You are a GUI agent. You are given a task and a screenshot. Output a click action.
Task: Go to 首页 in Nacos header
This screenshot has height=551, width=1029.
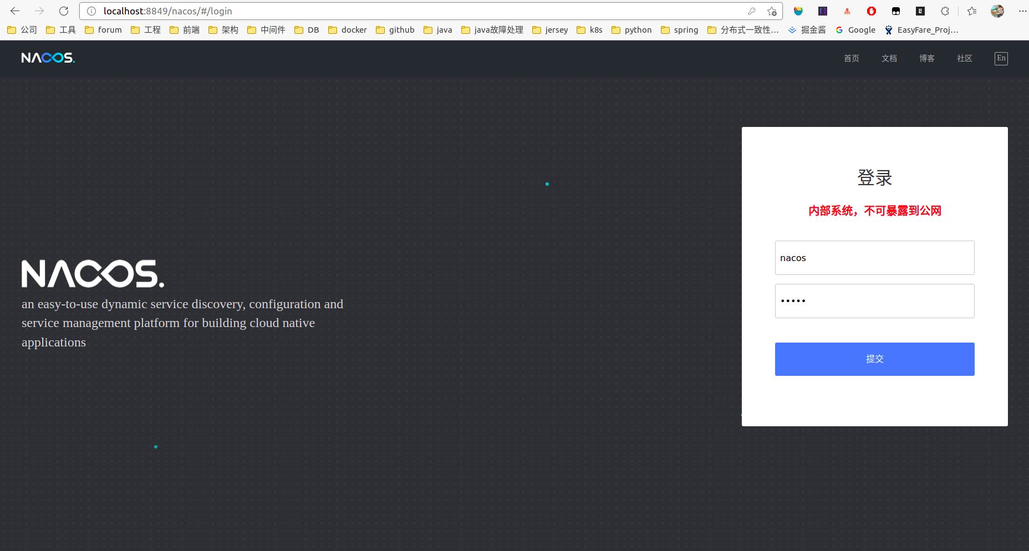pos(852,58)
